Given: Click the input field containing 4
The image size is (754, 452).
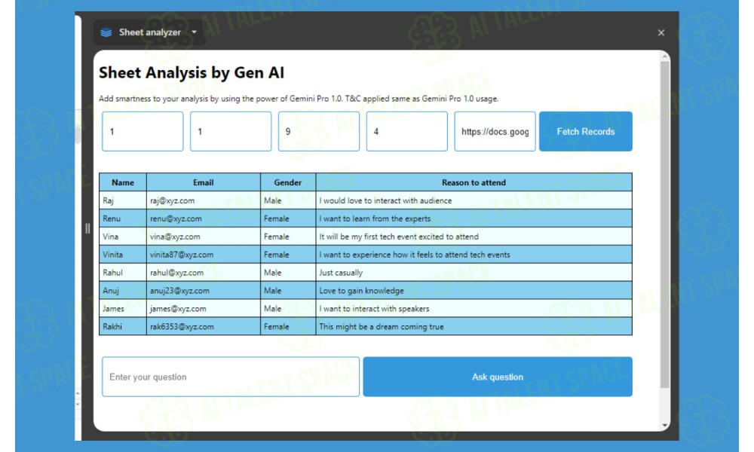Looking at the screenshot, I should [407, 132].
